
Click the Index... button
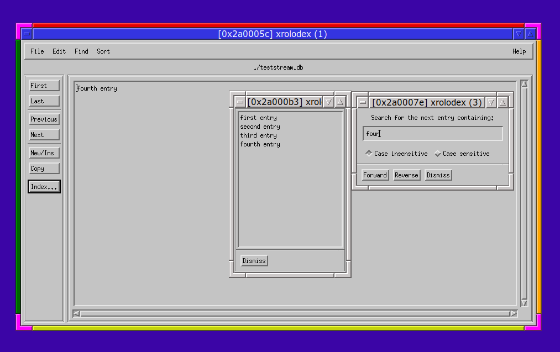pyautogui.click(x=44, y=187)
